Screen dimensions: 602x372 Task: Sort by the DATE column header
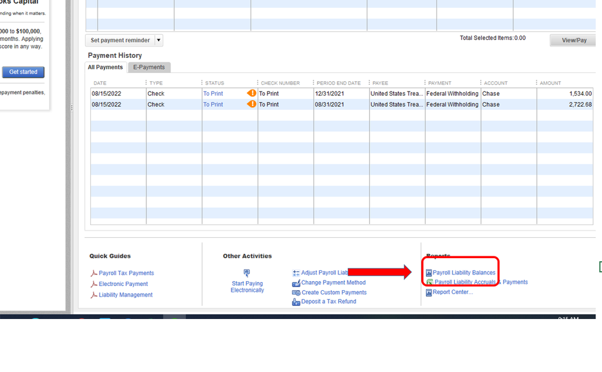point(100,83)
